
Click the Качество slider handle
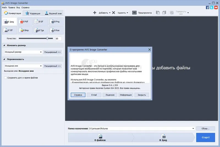47,38
